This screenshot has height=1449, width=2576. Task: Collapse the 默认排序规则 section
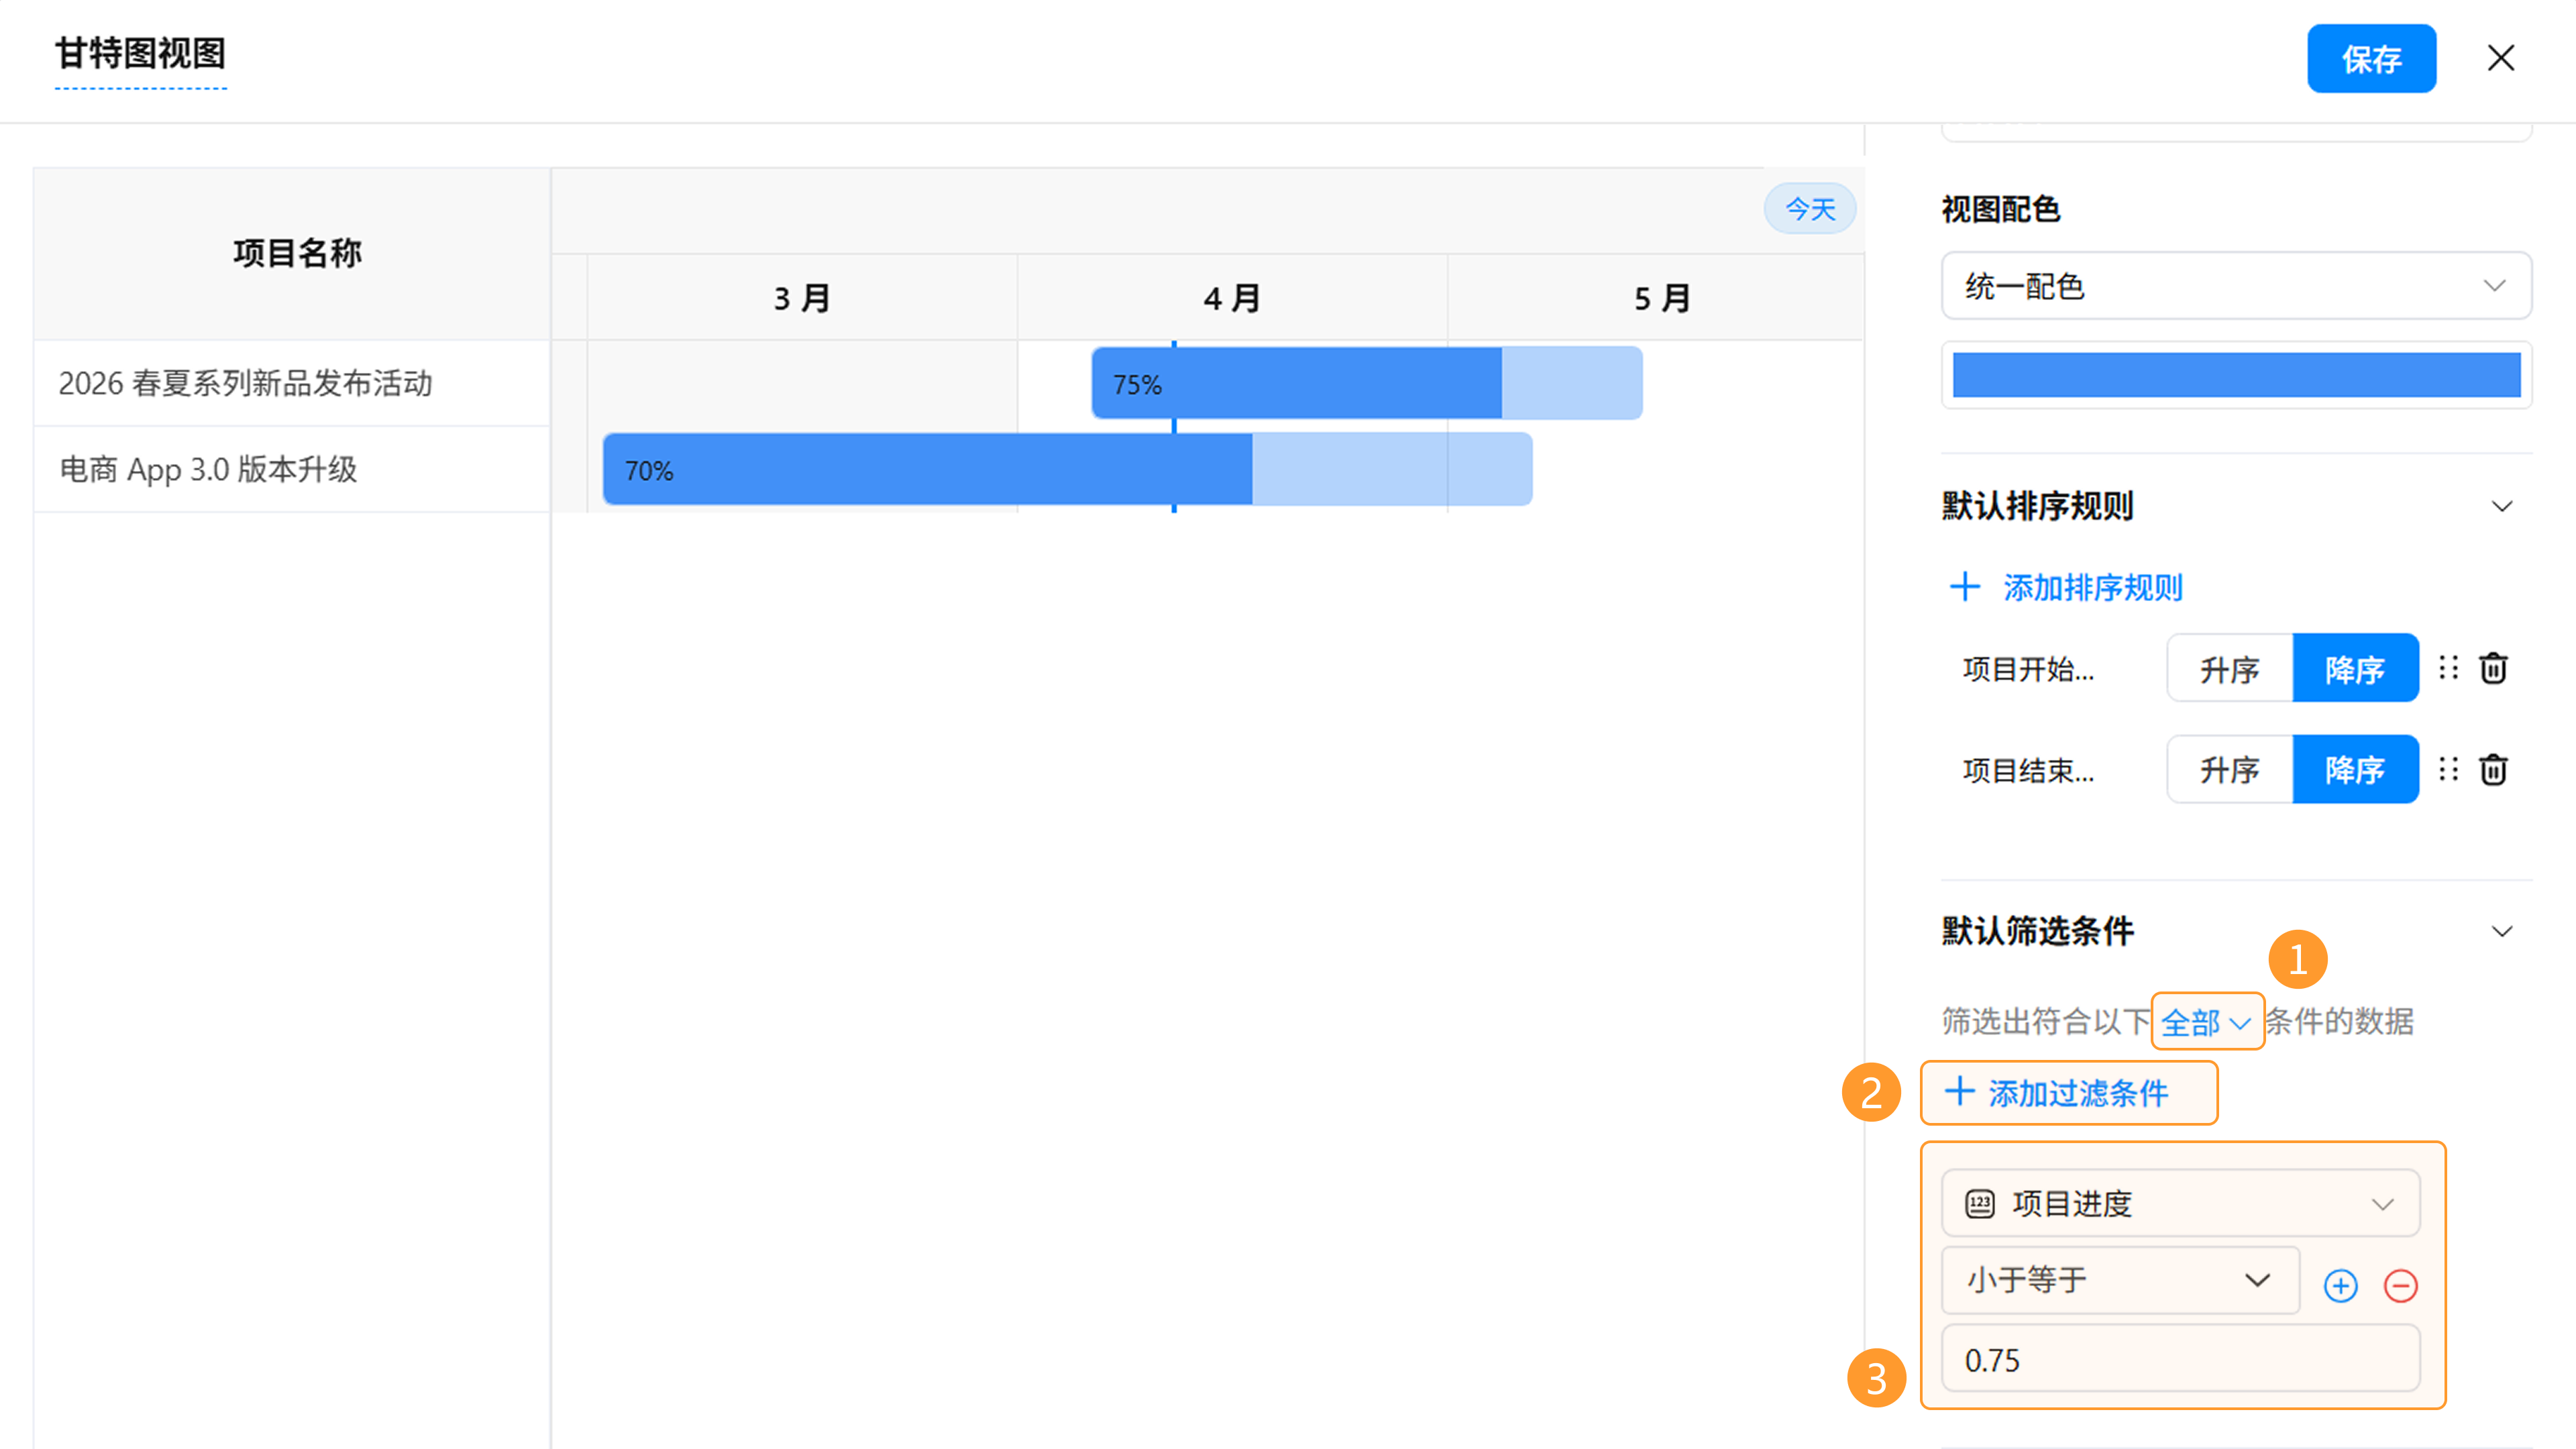pos(2501,506)
